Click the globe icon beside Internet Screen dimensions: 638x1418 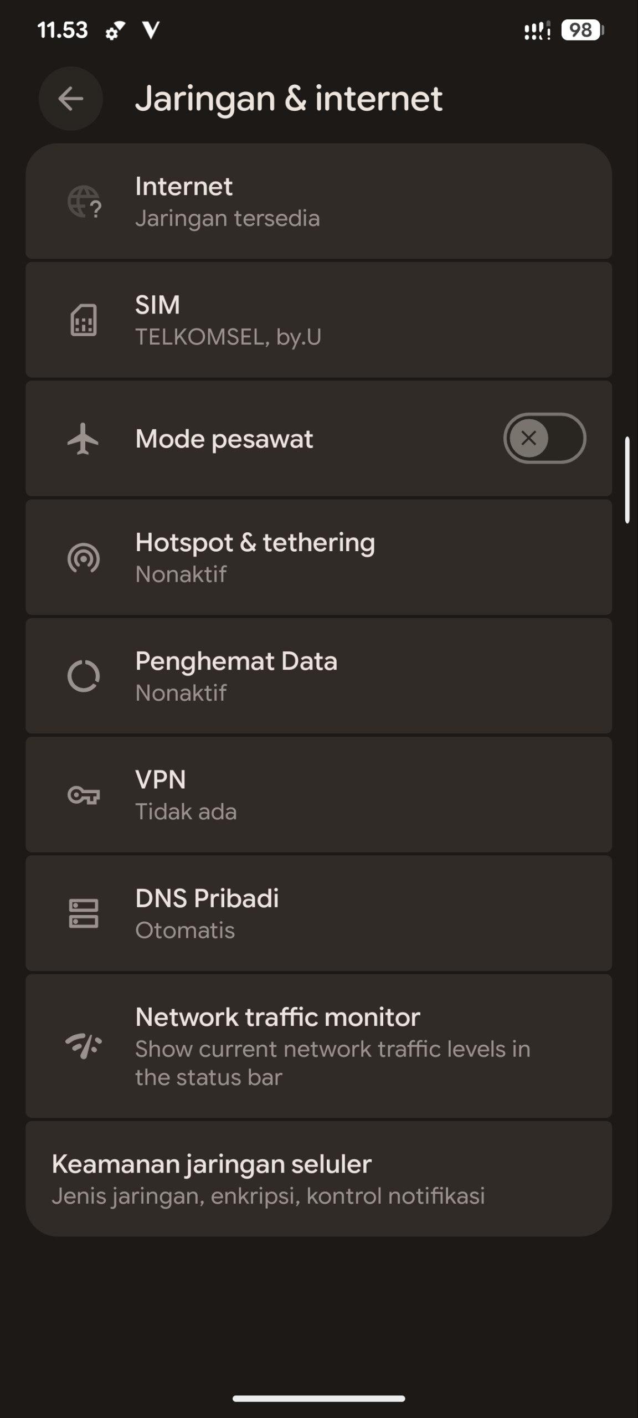(x=84, y=202)
